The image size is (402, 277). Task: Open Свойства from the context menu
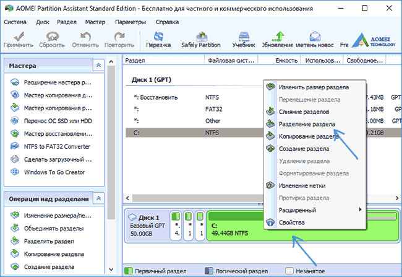[291, 222]
